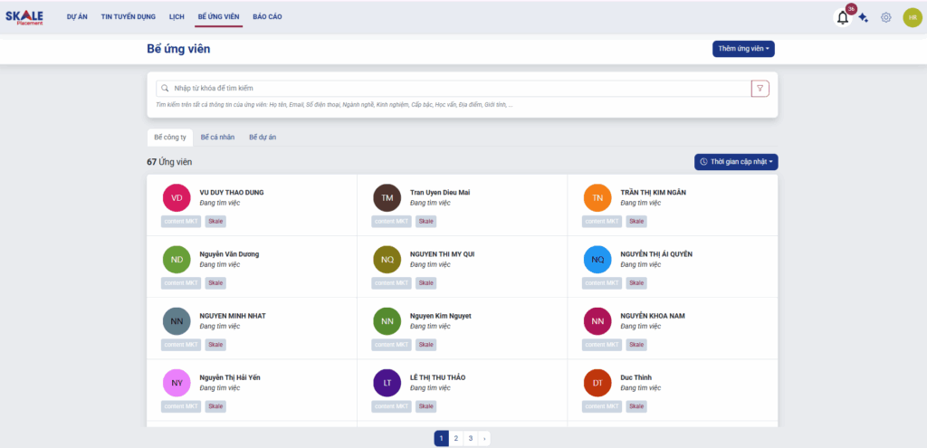Image resolution: width=927 pixels, height=448 pixels.
Task: Switch to the Bể cá nhân tab
Action: click(x=217, y=137)
